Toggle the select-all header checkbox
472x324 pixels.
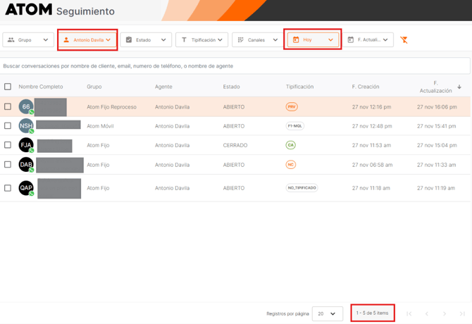click(8, 87)
